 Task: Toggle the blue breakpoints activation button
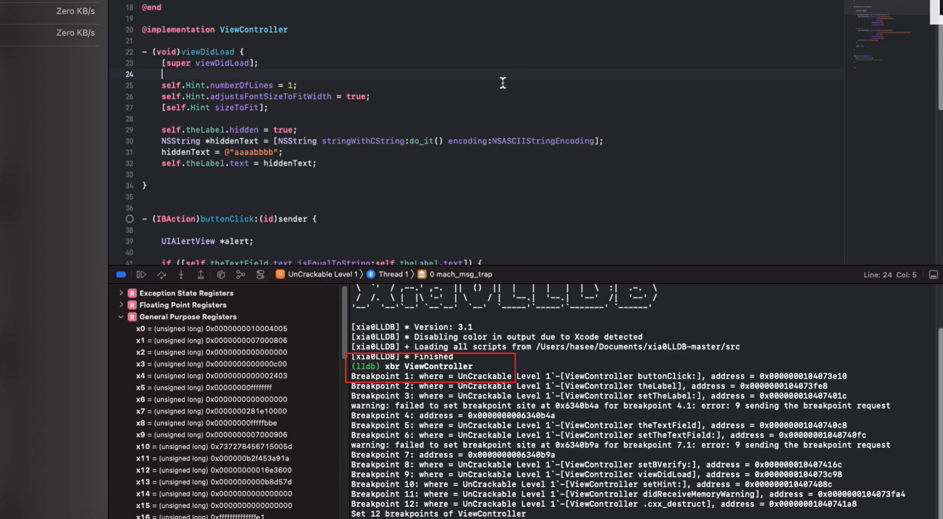tap(121, 274)
